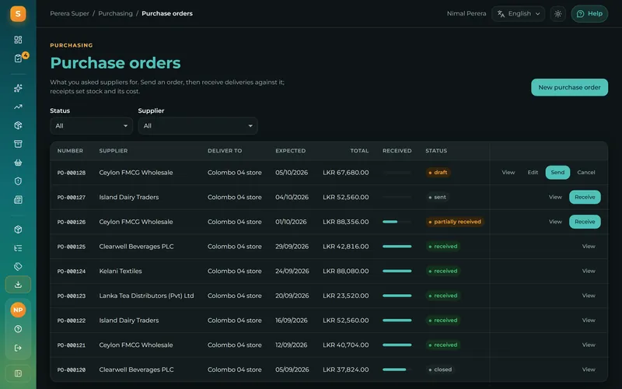Open the package-plus icon in sidebar

[18, 125]
